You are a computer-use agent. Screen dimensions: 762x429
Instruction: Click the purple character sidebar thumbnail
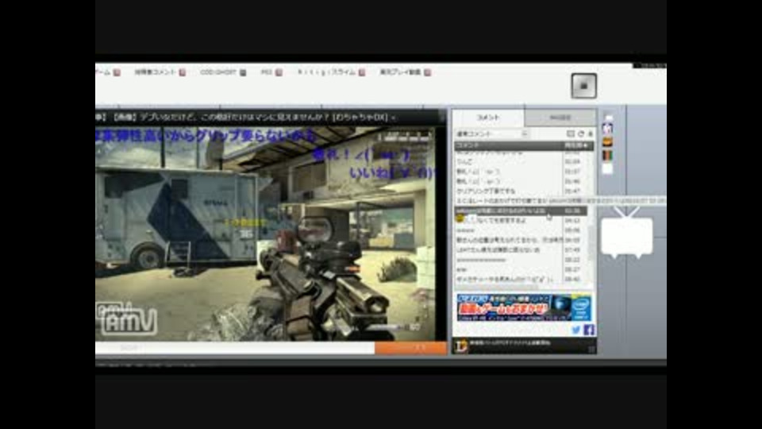607,129
